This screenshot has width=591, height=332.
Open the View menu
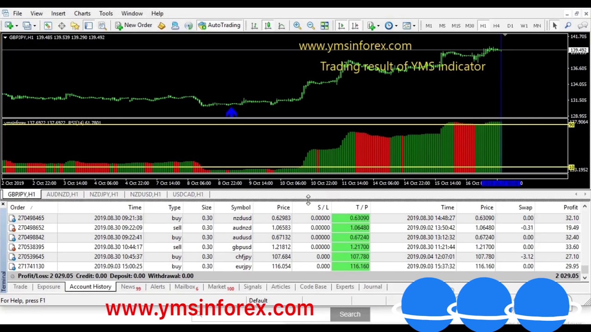[x=36, y=13]
